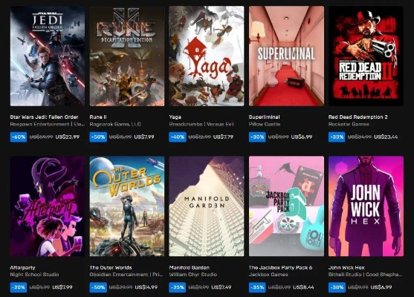Open the Jackbox Party Pack 6 cover
414x297 pixels.
(286, 206)
